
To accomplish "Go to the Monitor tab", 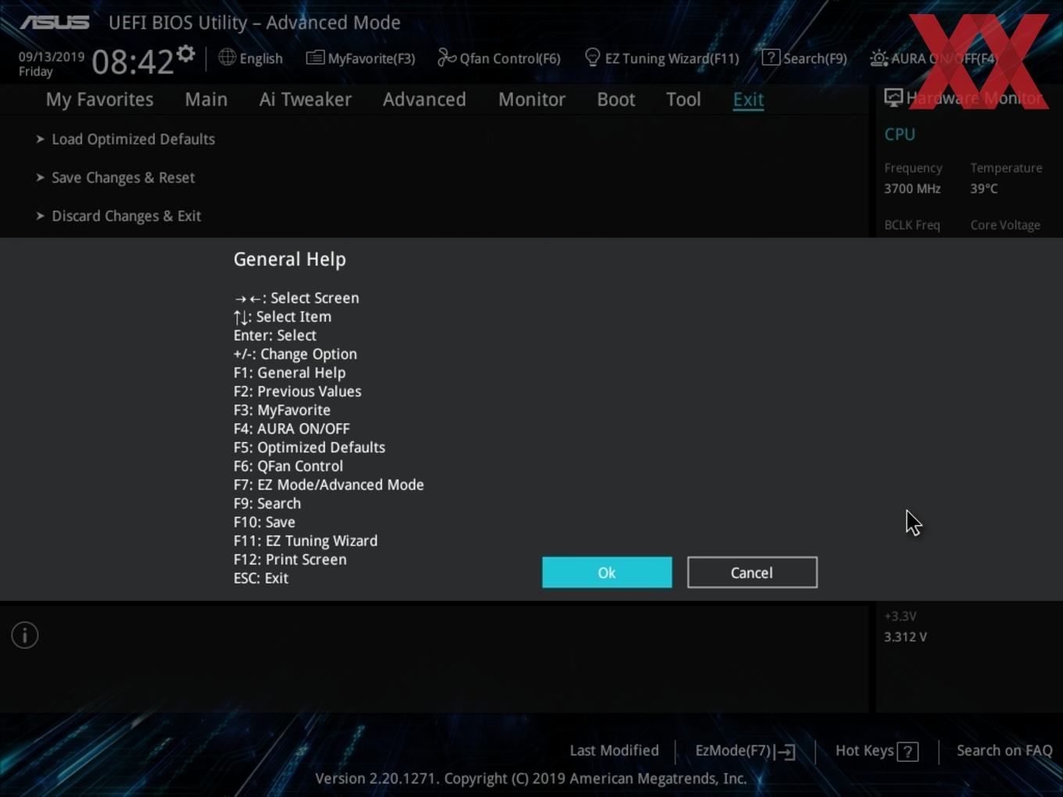I will 531,99.
